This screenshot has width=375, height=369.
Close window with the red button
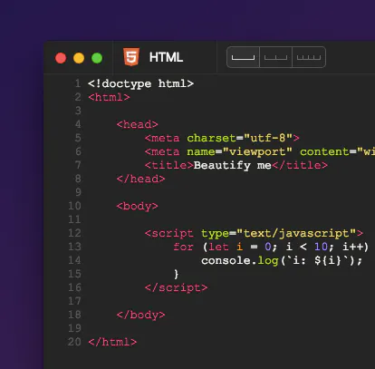tap(61, 58)
